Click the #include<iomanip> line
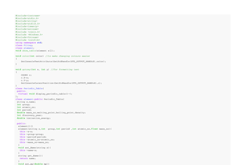Viewport: 245px width, 165px height. click(x=27, y=26)
